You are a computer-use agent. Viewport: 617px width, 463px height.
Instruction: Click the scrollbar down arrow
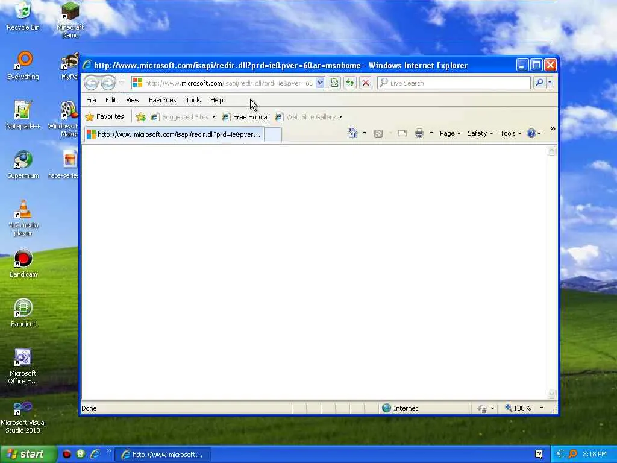(552, 394)
